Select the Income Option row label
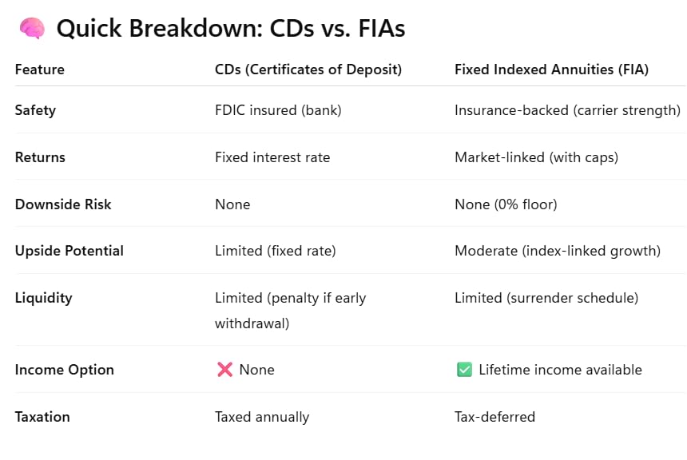687x460 pixels. (x=65, y=371)
